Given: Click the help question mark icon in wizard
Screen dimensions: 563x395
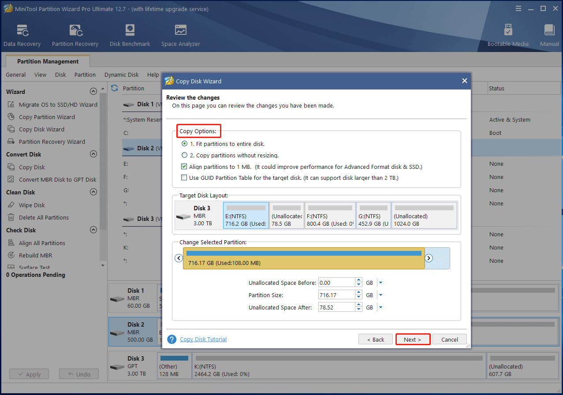Looking at the screenshot, I should pos(172,339).
